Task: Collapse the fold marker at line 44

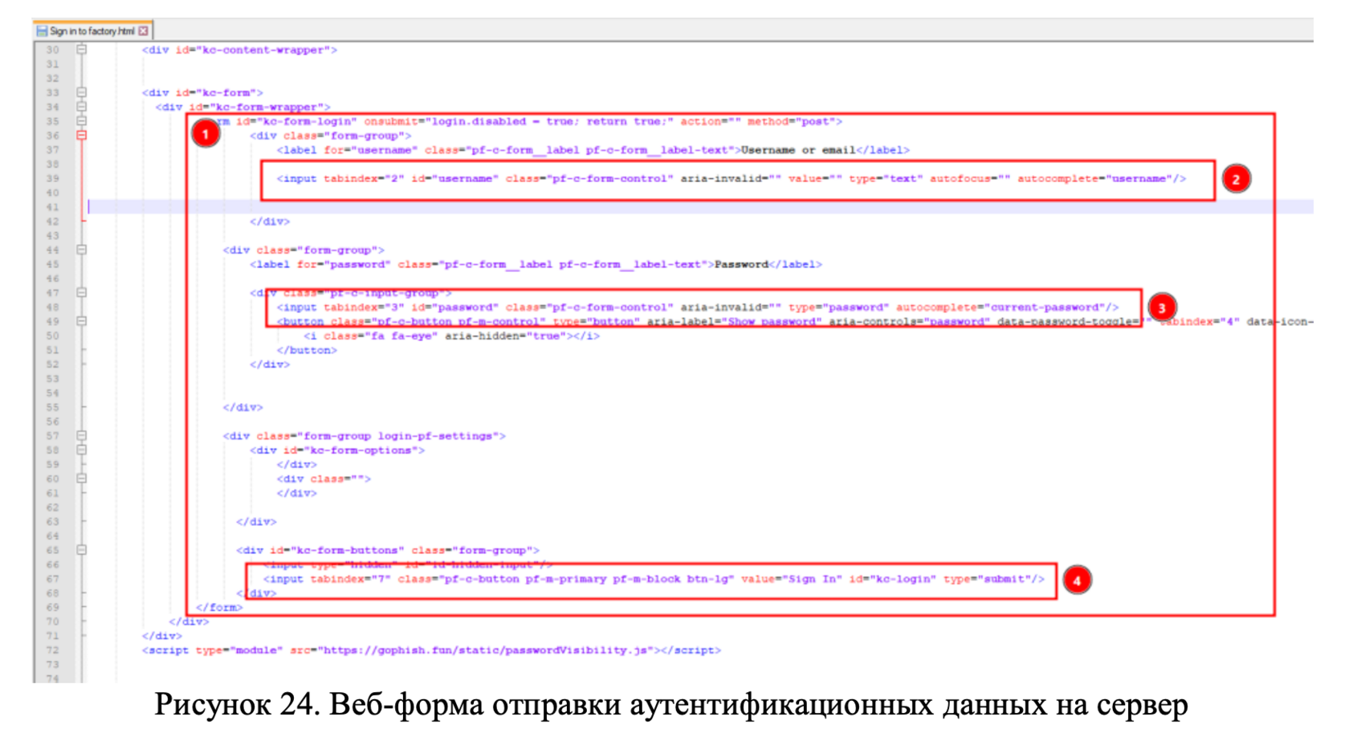Action: coord(81,250)
